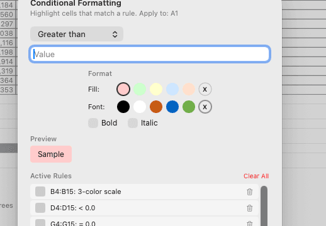Select the green font color swatch
This screenshot has height=226, width=326.
pyautogui.click(x=189, y=107)
